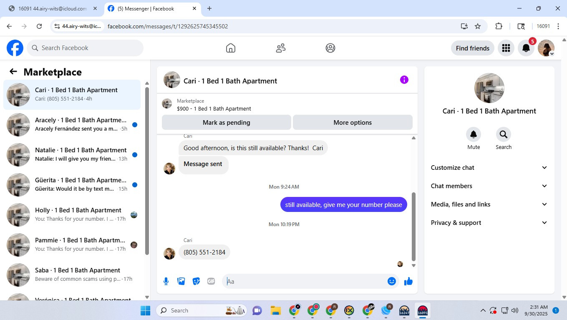This screenshot has height=320, width=567.
Task: Reload the page in the browser
Action: [39, 26]
